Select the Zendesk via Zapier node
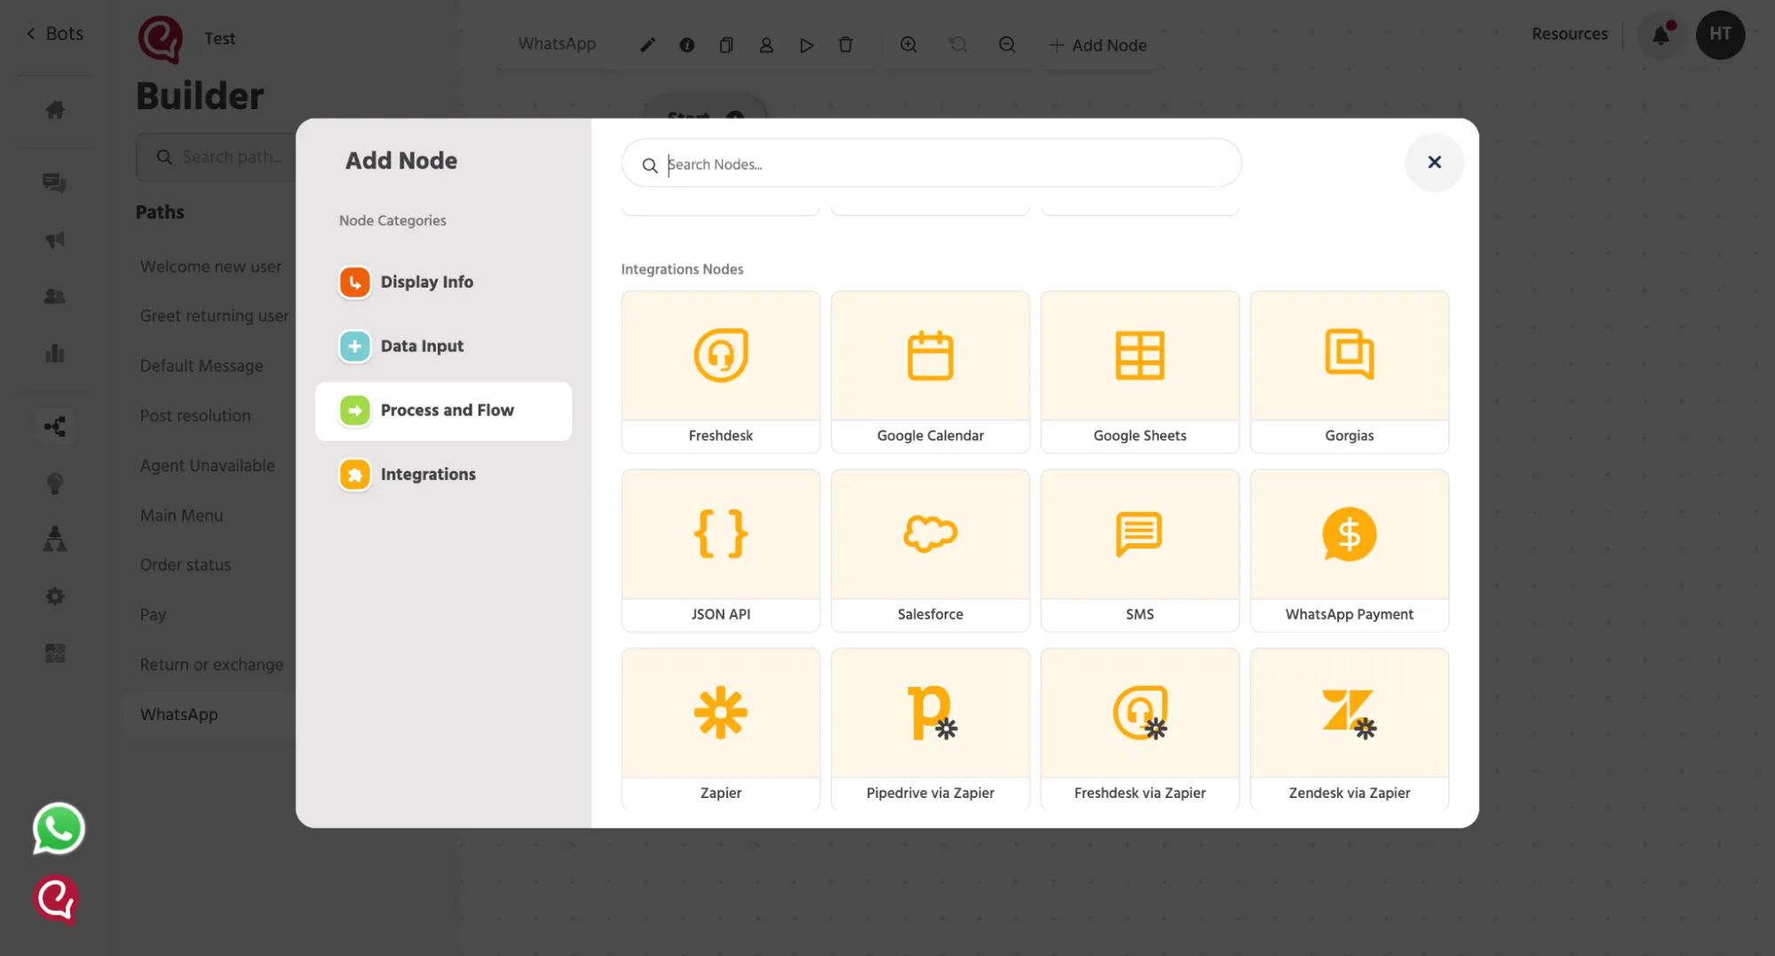 click(x=1349, y=729)
